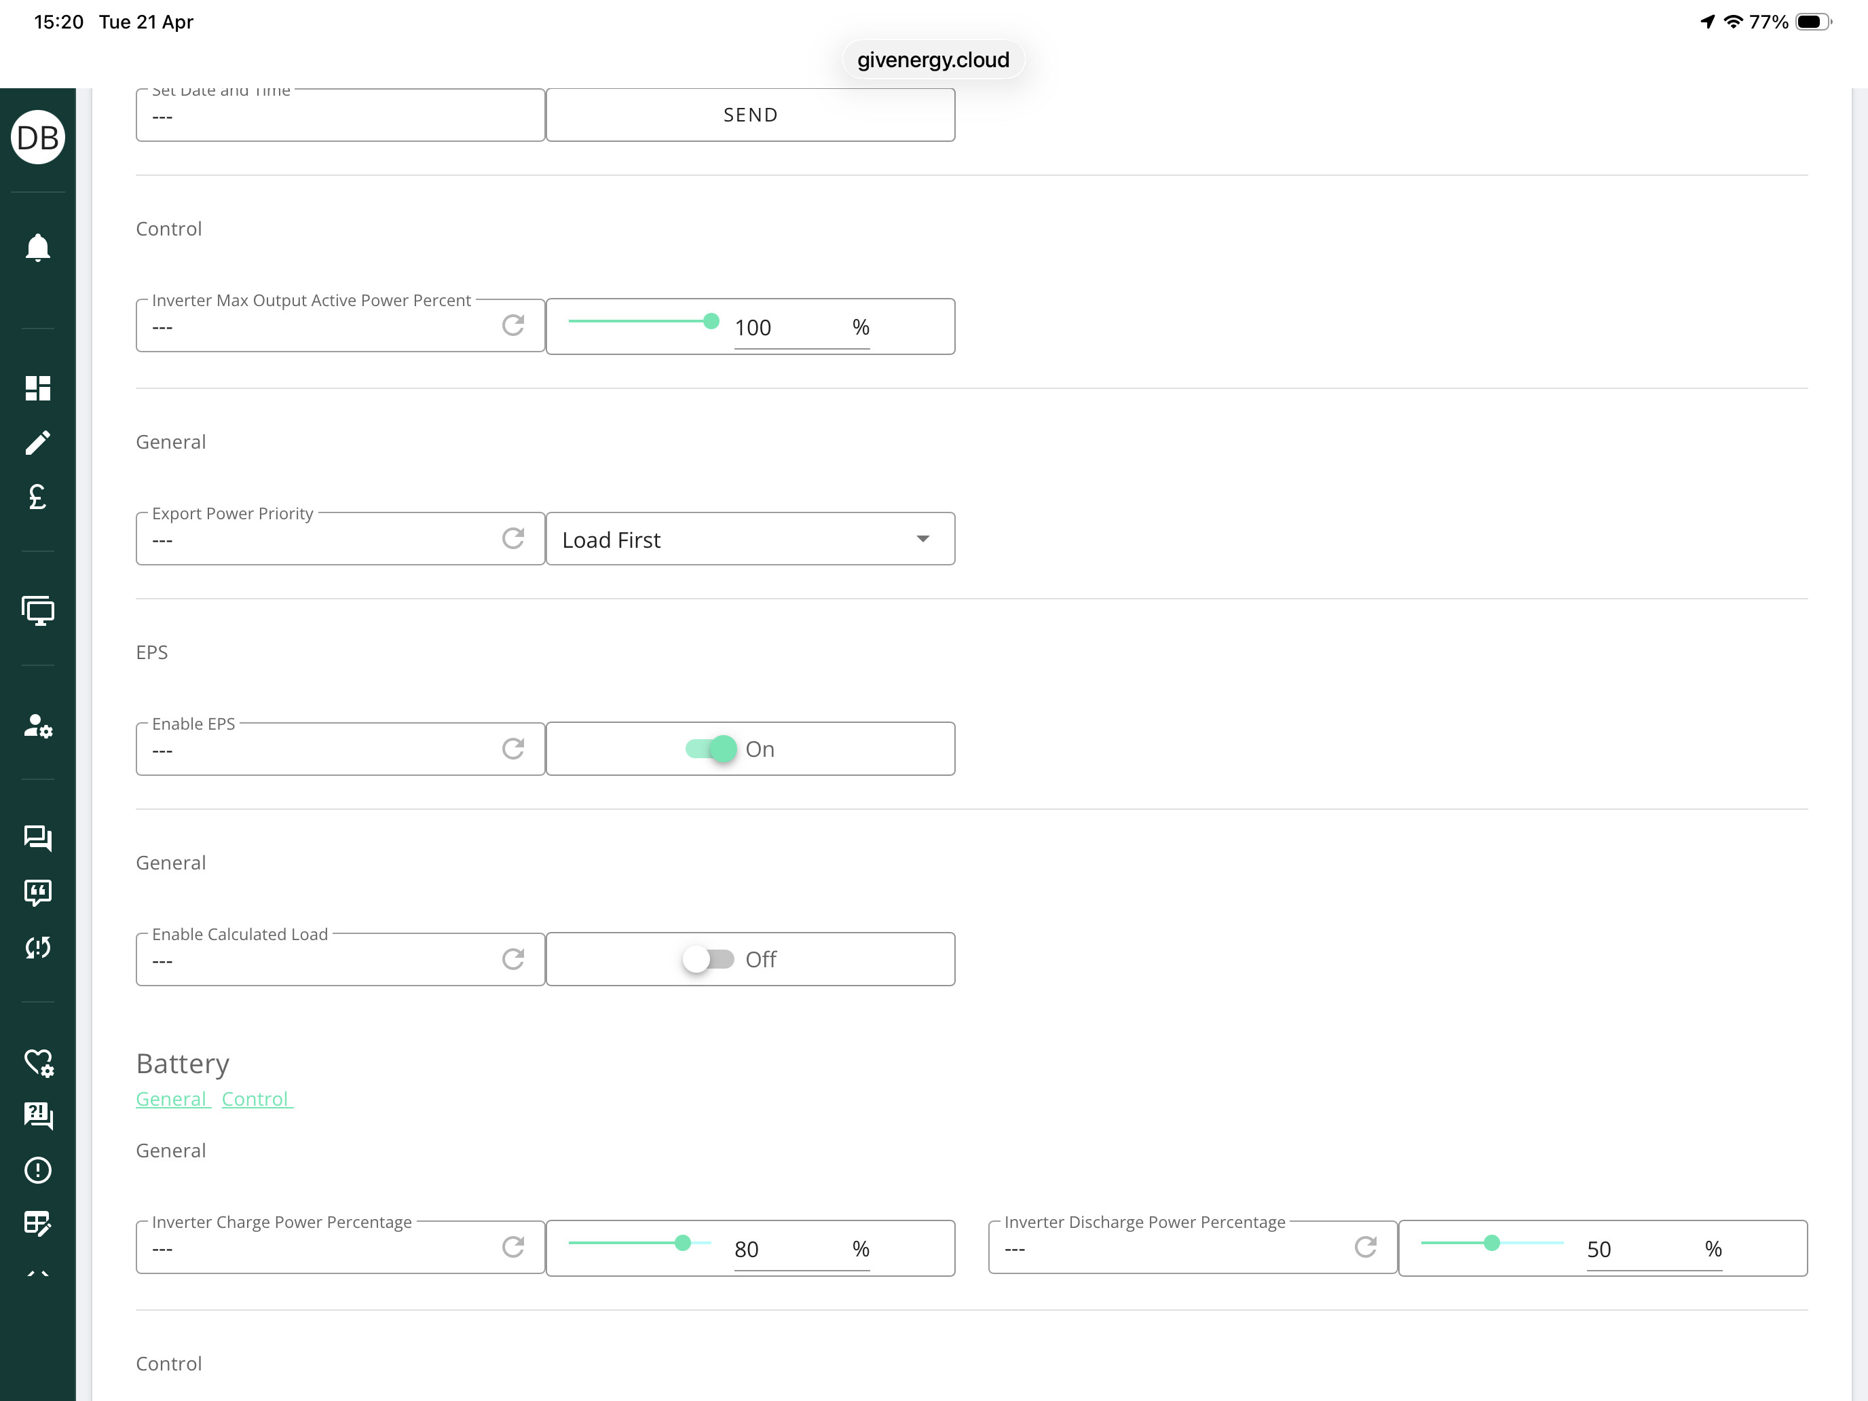Jump to Battery Control section link

pyautogui.click(x=256, y=1099)
